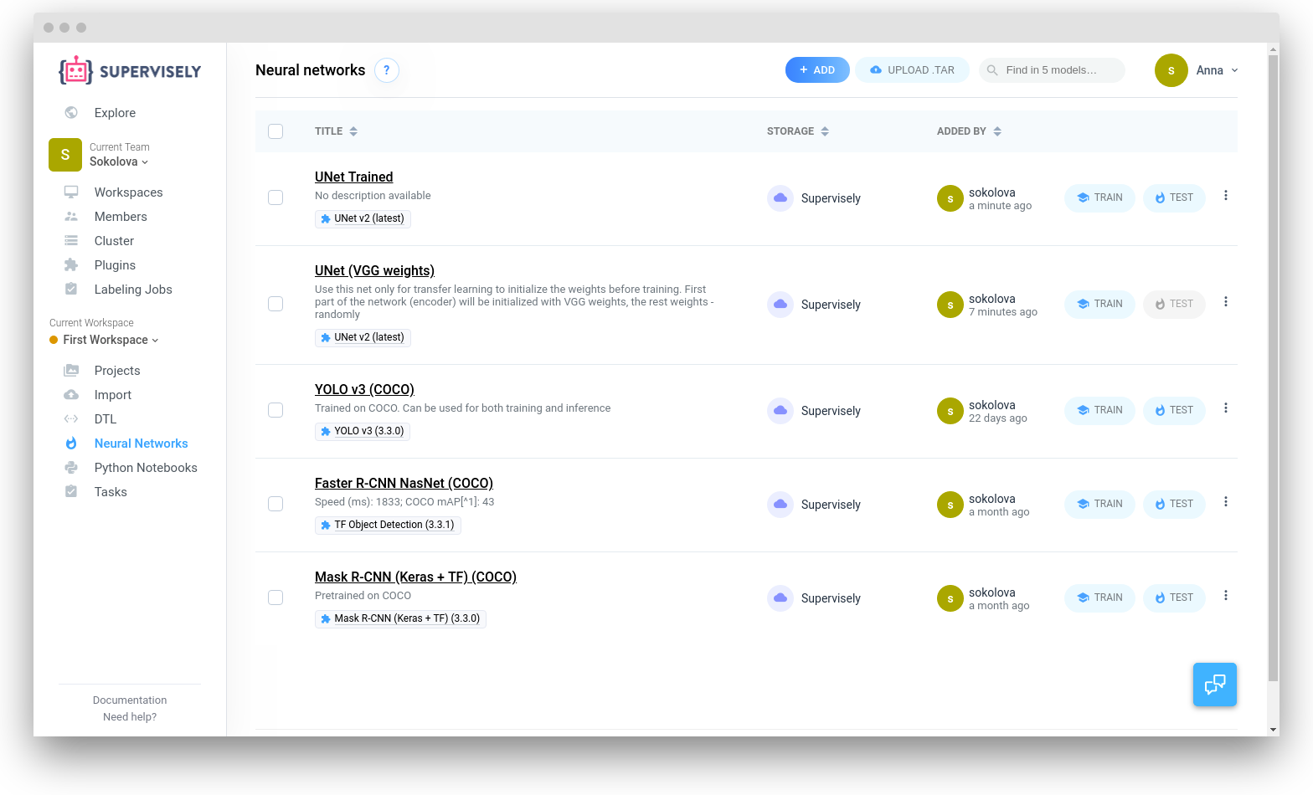
Task: Open the chat support bubble icon
Action: [1215, 685]
